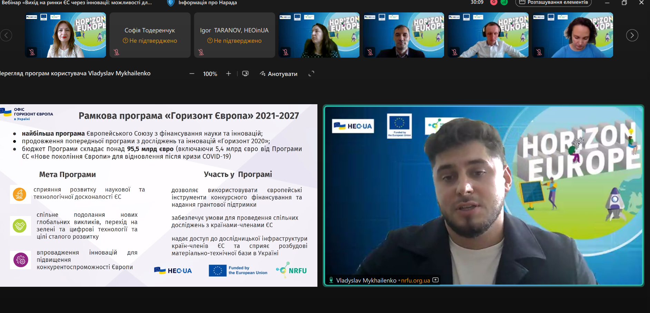The height and width of the screenshot is (313, 650).
Task: Click the 30:09 meeting timer
Action: point(477,2)
